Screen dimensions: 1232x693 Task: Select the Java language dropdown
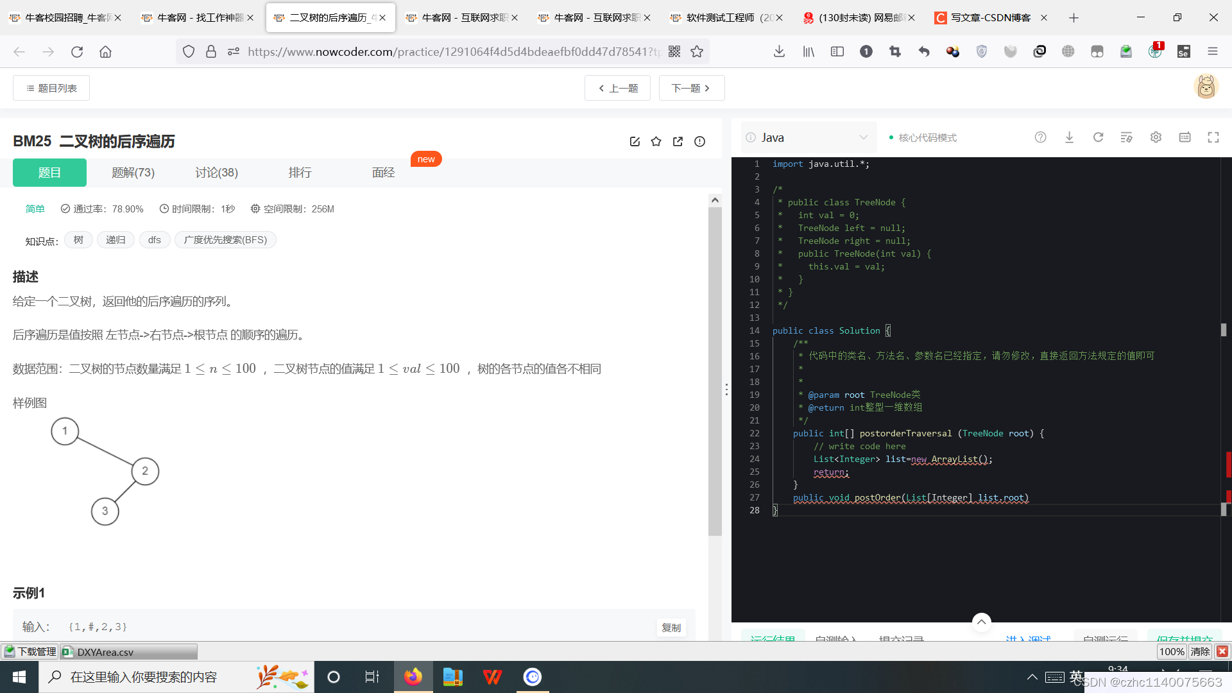click(808, 137)
